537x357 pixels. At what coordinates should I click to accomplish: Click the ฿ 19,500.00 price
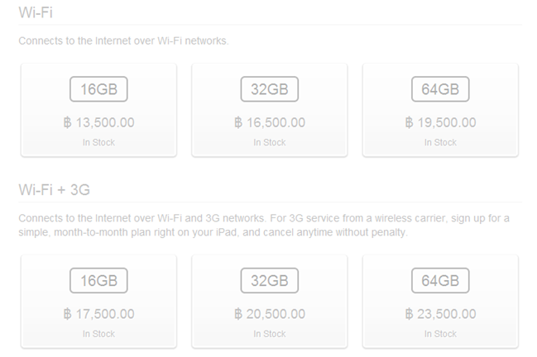tap(440, 122)
